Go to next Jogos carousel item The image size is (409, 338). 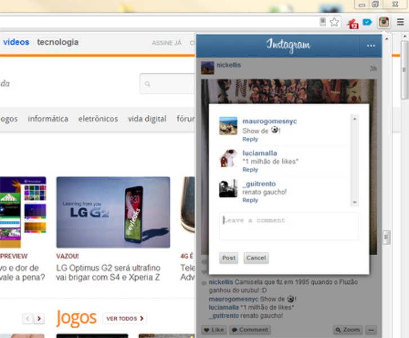coord(39,318)
